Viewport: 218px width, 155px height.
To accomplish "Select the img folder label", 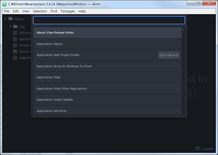I will tap(22, 27).
